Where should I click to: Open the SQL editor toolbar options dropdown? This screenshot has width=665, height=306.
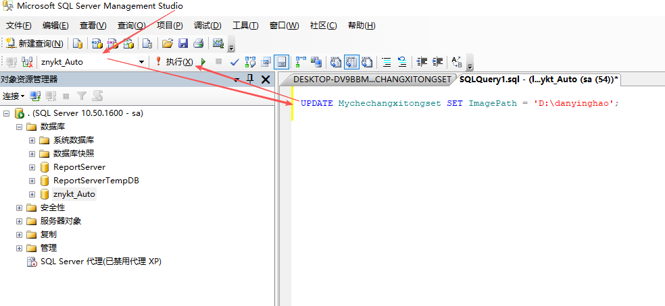[470, 63]
